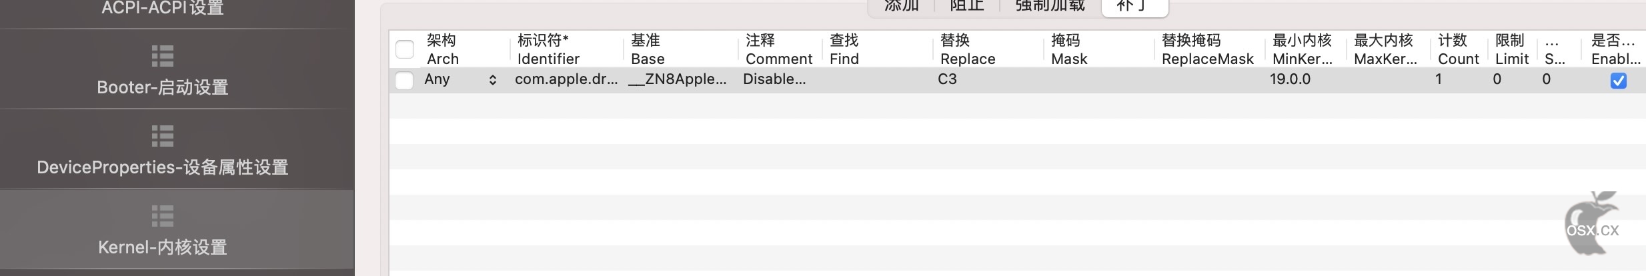Select the Kernel settings list icon
The image size is (1646, 276).
click(x=163, y=217)
